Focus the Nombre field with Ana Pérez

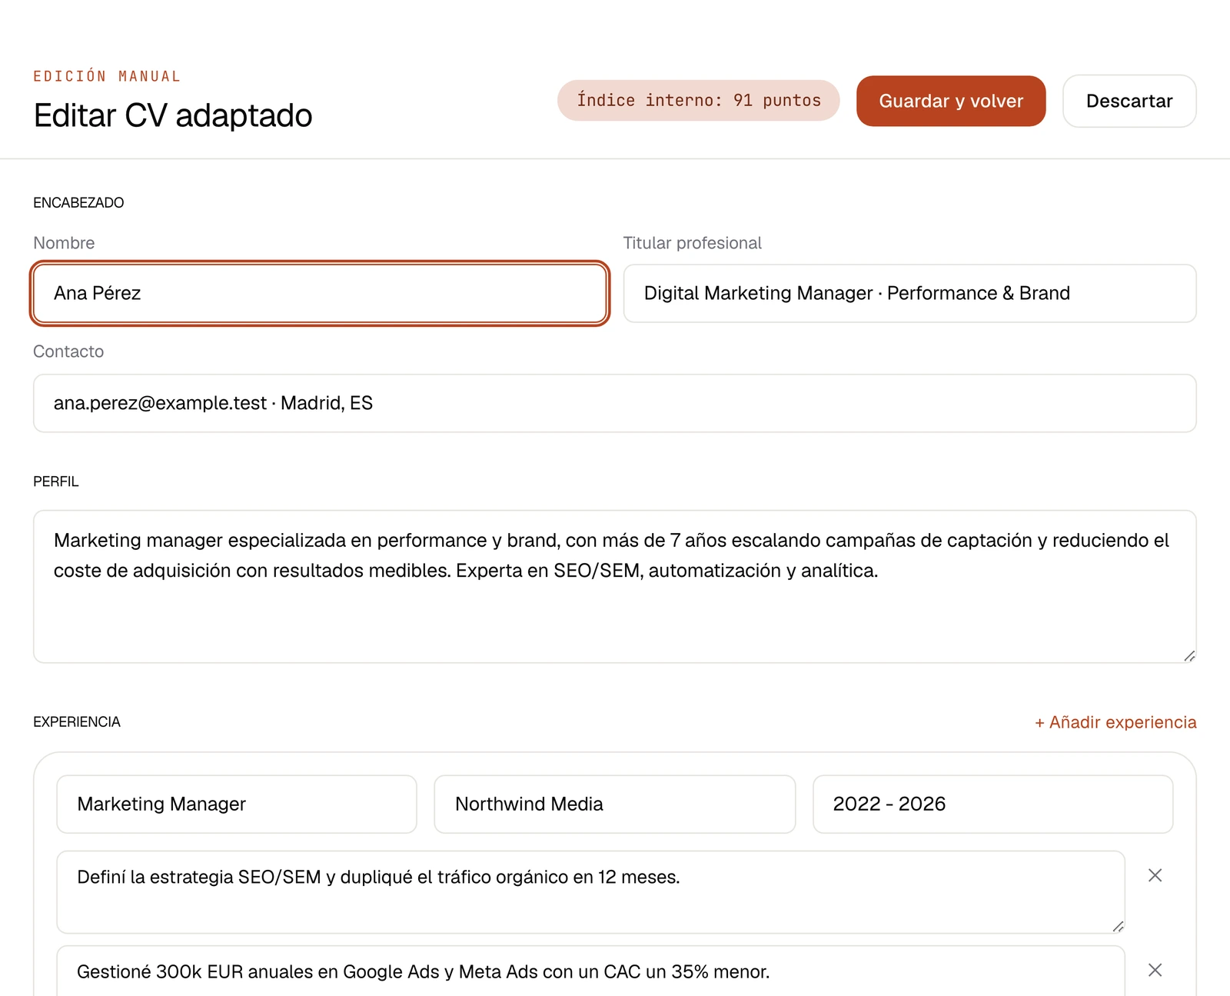coord(320,293)
